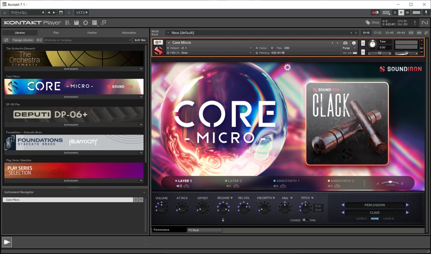Select next percussion category right arrow
This screenshot has width=431, height=254.
coord(407,205)
